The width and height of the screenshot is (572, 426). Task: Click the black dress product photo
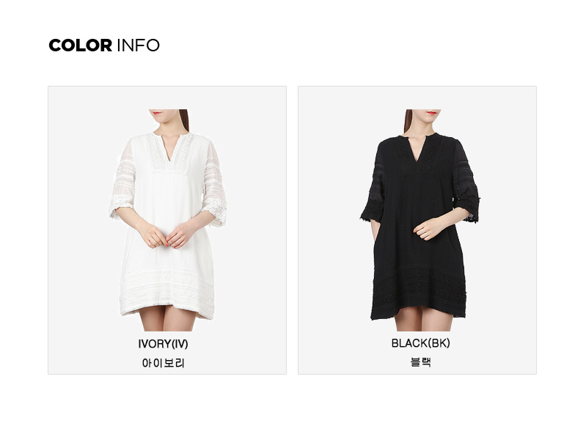[419, 220]
